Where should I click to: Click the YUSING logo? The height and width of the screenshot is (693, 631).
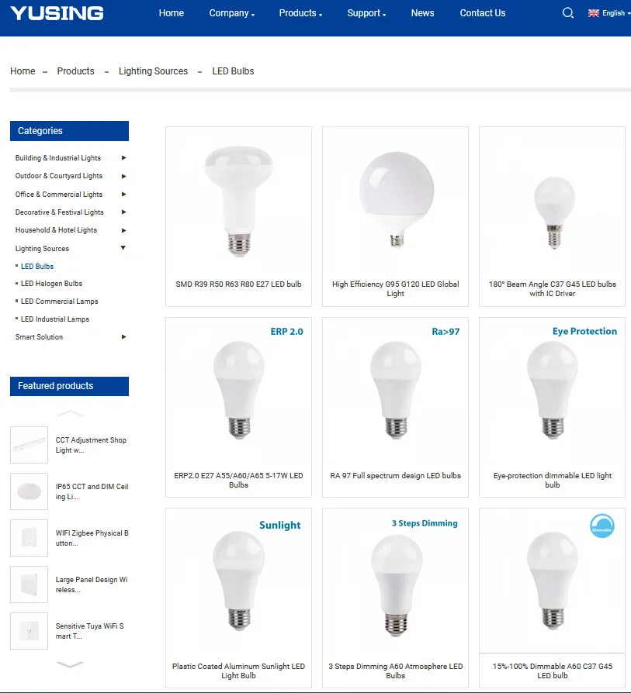pyautogui.click(x=57, y=13)
